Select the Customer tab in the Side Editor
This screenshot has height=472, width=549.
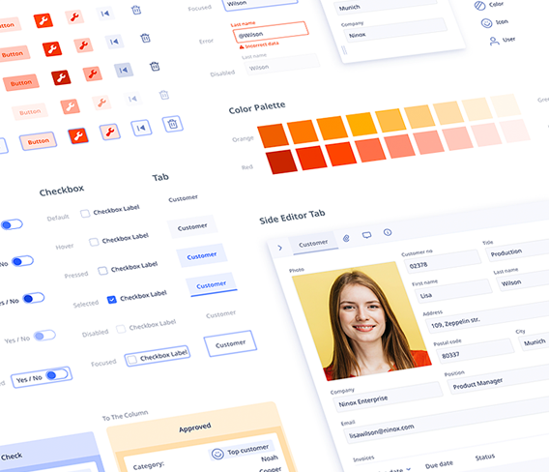(313, 243)
